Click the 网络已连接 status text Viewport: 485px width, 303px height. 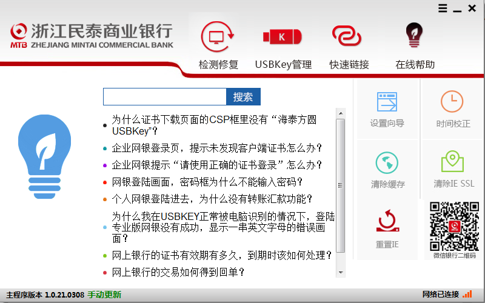click(441, 295)
